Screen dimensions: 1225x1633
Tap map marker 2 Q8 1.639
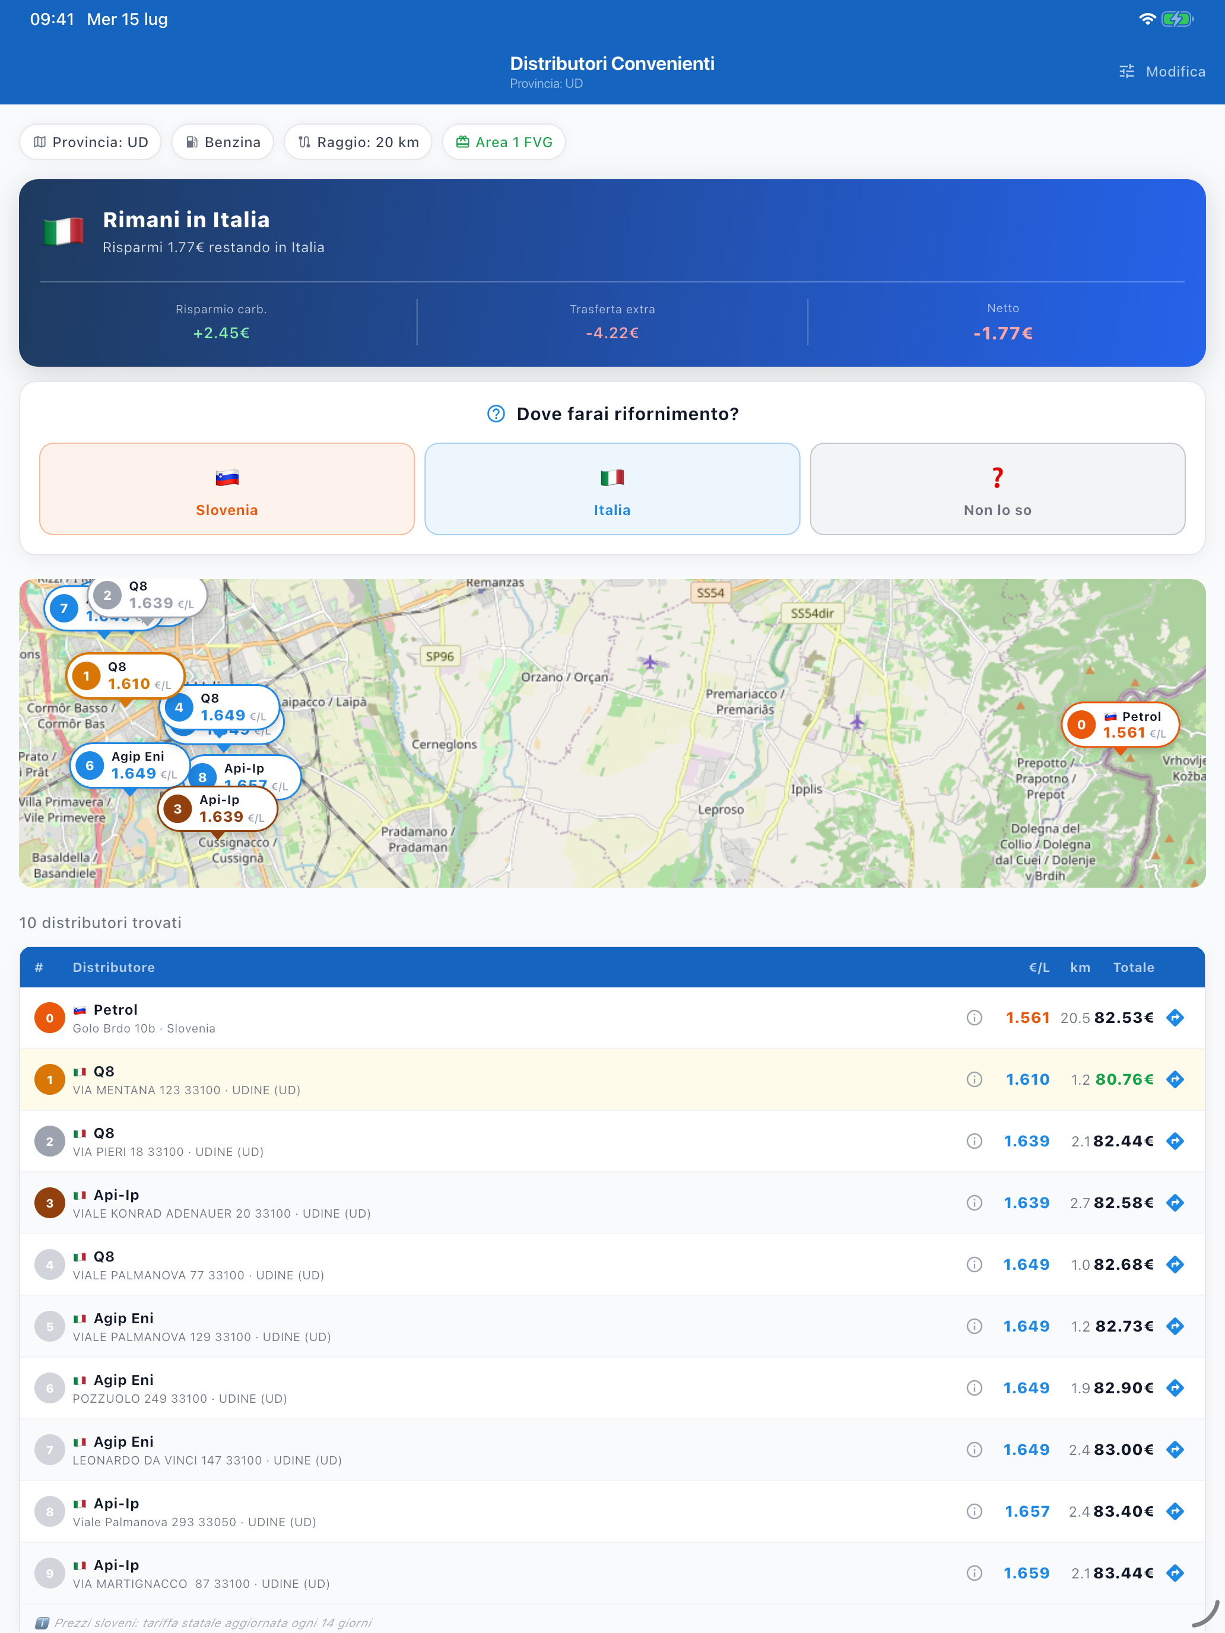point(147,595)
